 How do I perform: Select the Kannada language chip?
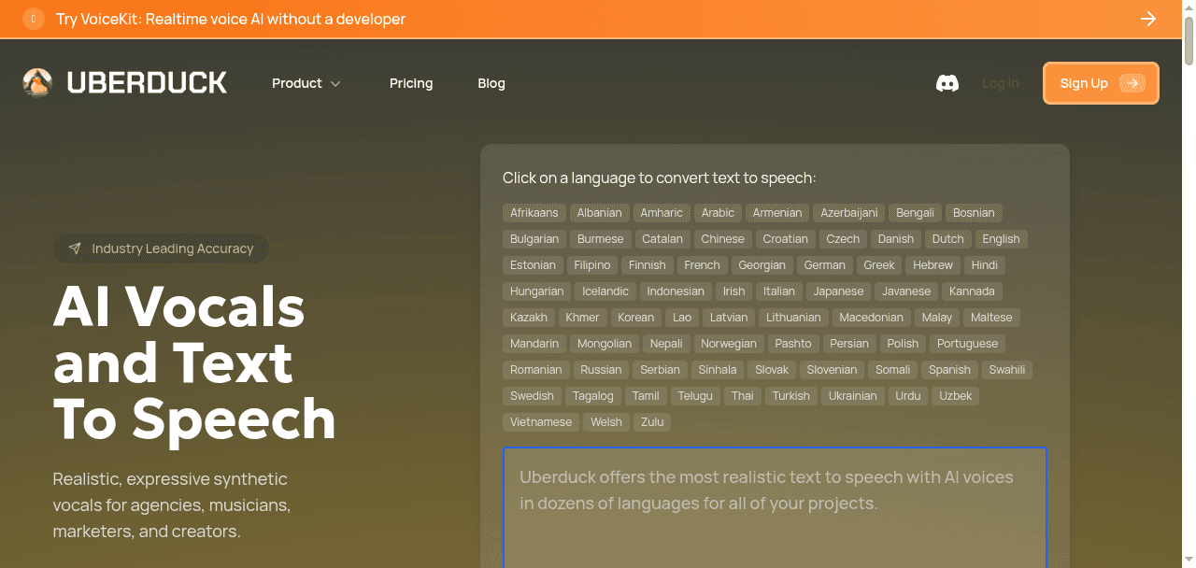click(x=973, y=291)
